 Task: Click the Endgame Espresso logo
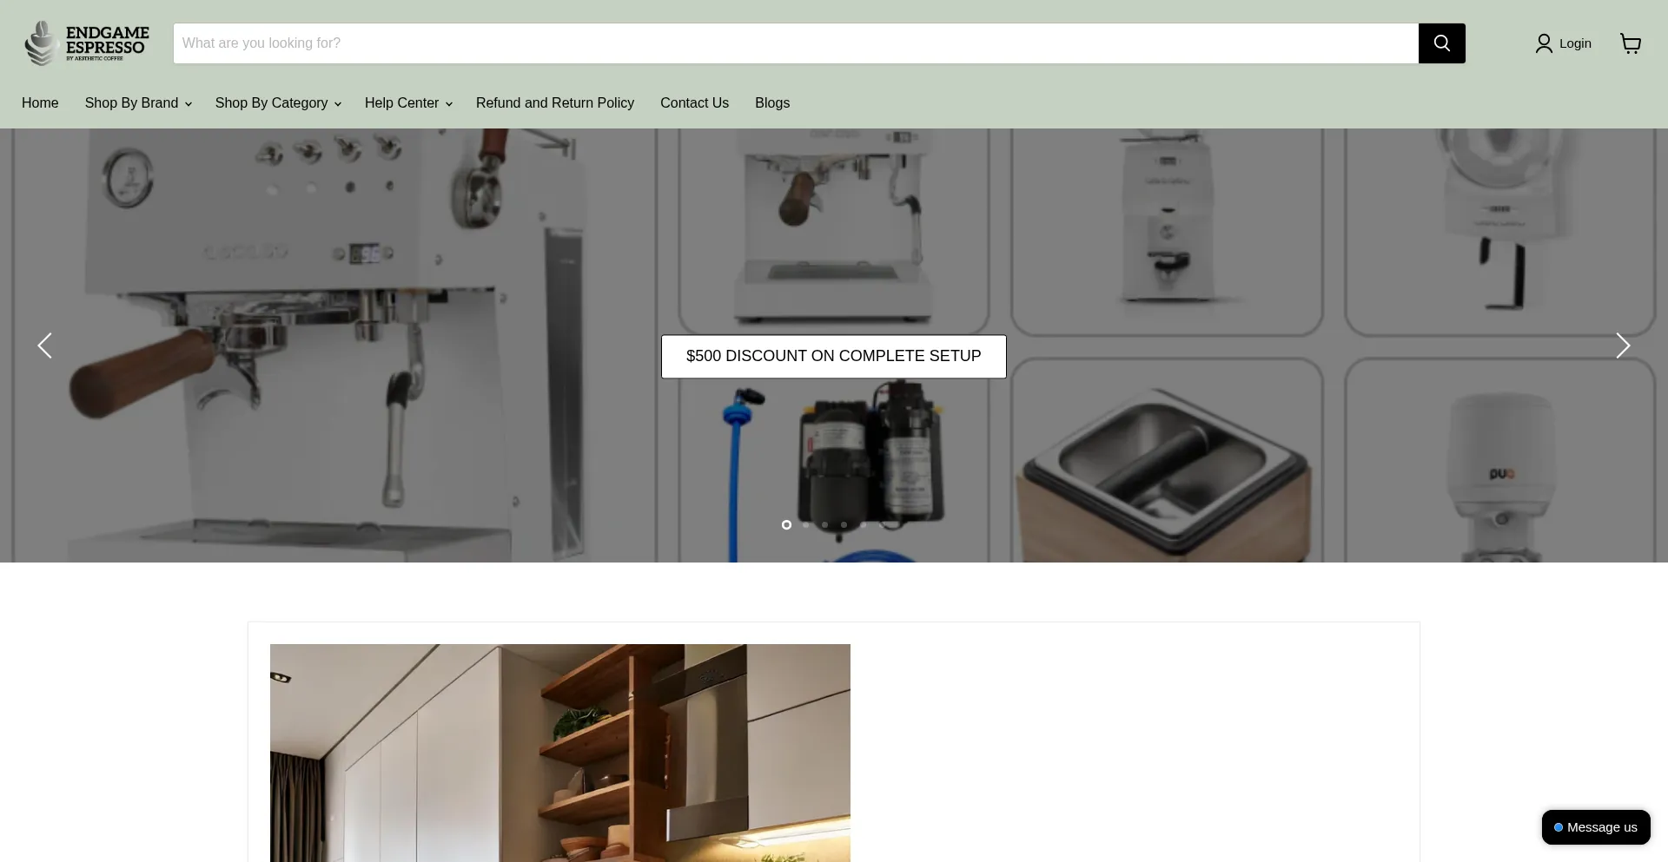coord(87,43)
